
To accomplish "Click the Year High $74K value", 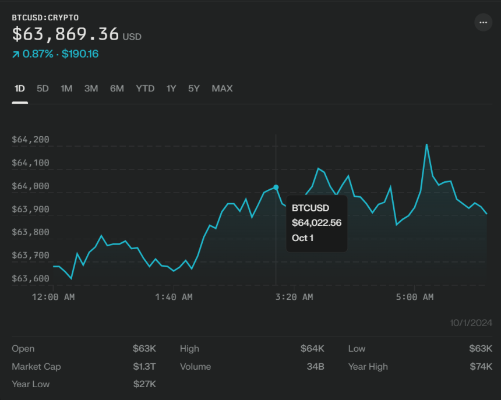I will point(481,367).
